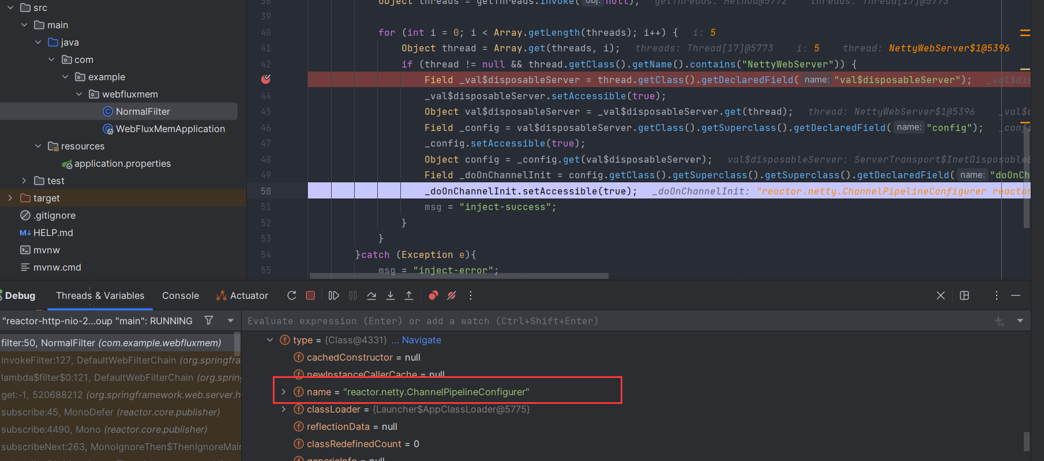The width and height of the screenshot is (1044, 461).
Task: Collapse the com package
Action: 51,59
